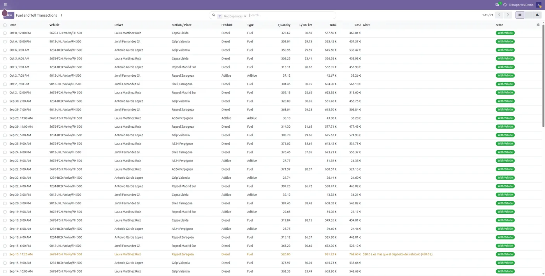Screen dimensions: 545x276
Task: Click AdBlue product in Oct 2, 7:08 PM row
Action: coord(226,76)
